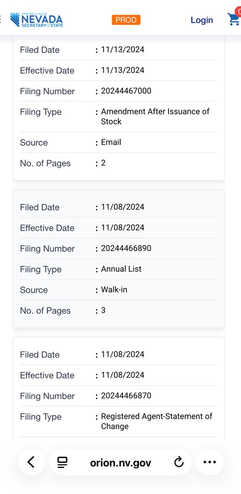Click Effective Date 11/13/2024 value
Image resolution: width=241 pixels, height=494 pixels.
pos(122,70)
